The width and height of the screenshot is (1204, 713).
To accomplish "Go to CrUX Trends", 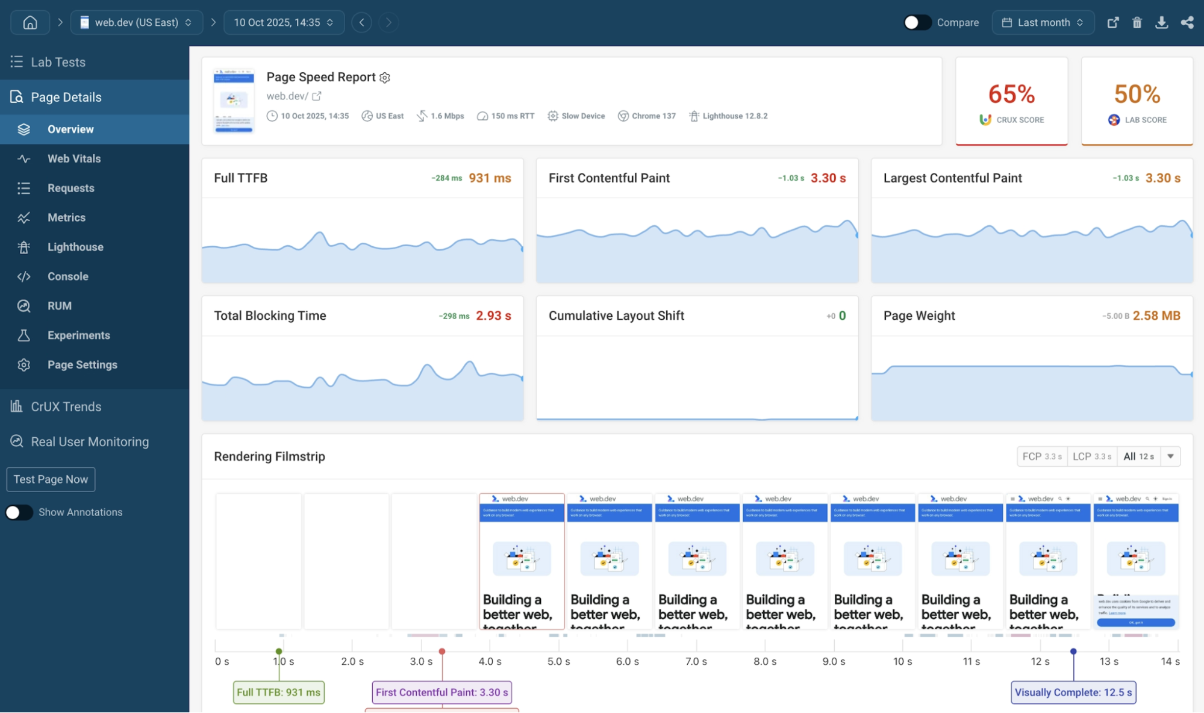I will click(66, 406).
